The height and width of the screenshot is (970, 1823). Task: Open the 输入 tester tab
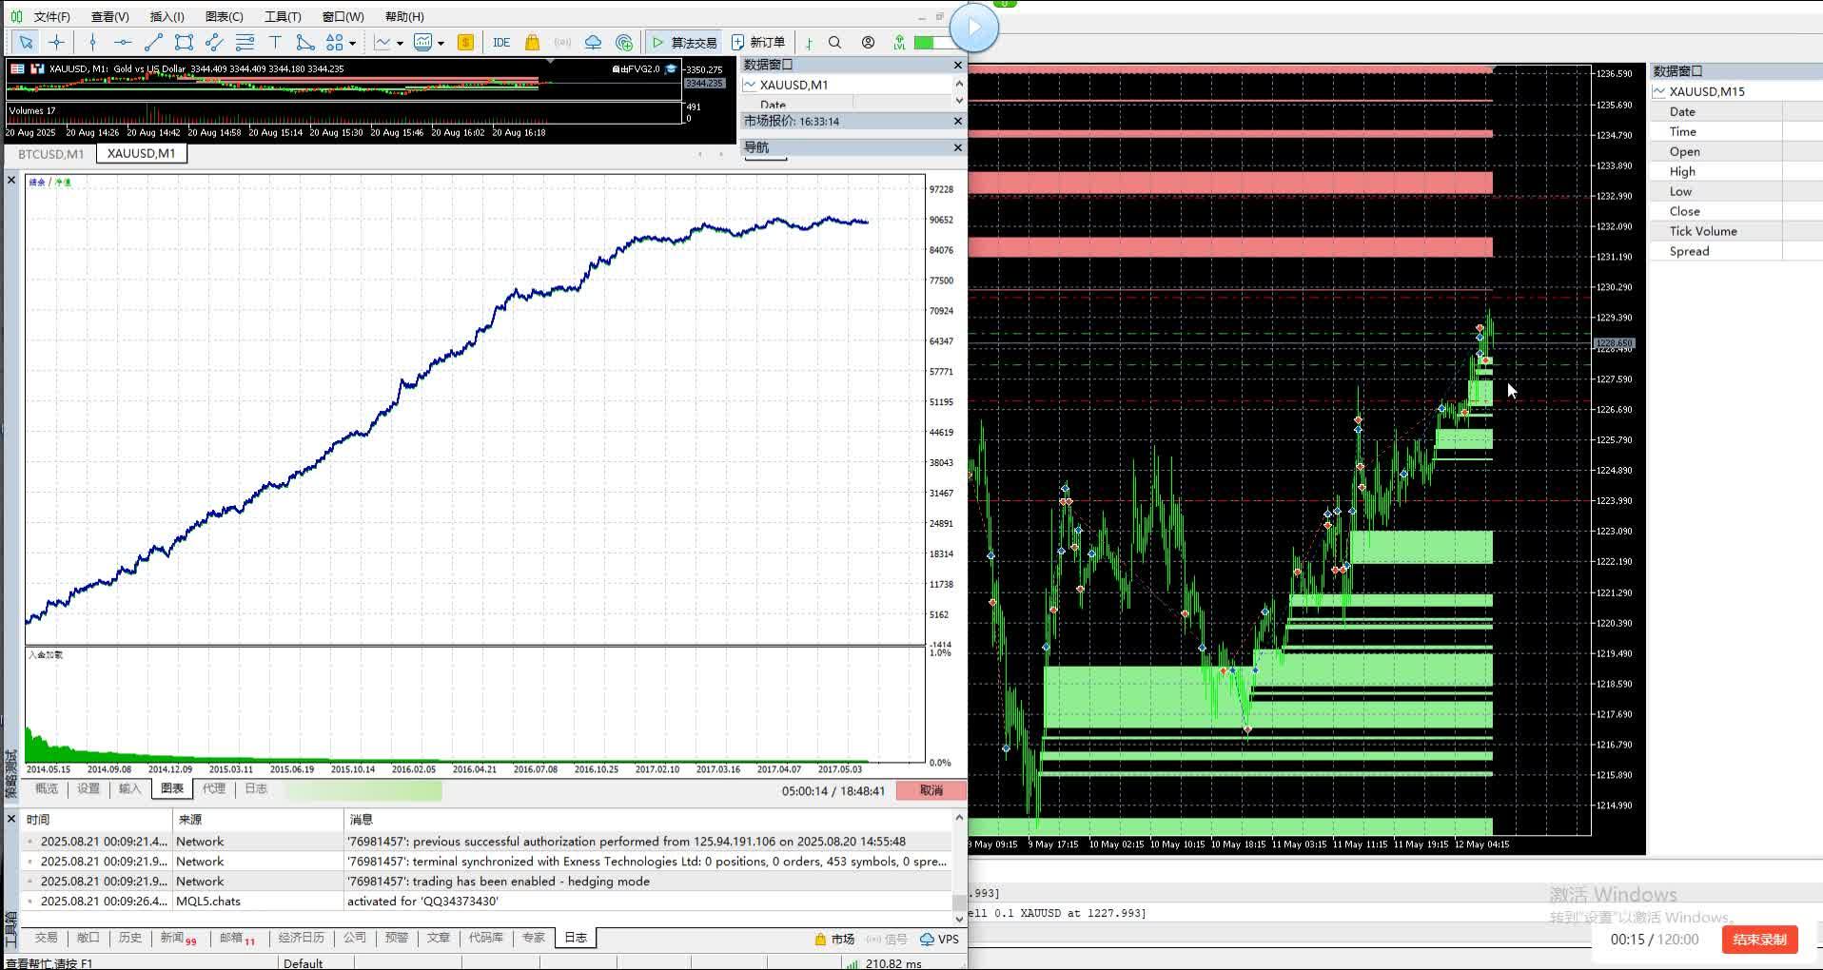(130, 788)
